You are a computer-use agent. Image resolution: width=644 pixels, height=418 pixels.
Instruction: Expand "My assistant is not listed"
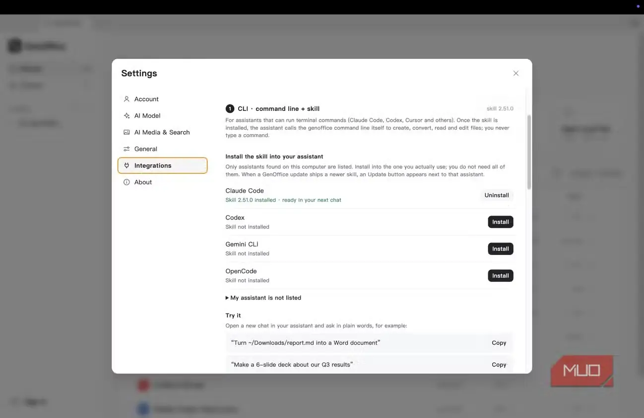263,298
